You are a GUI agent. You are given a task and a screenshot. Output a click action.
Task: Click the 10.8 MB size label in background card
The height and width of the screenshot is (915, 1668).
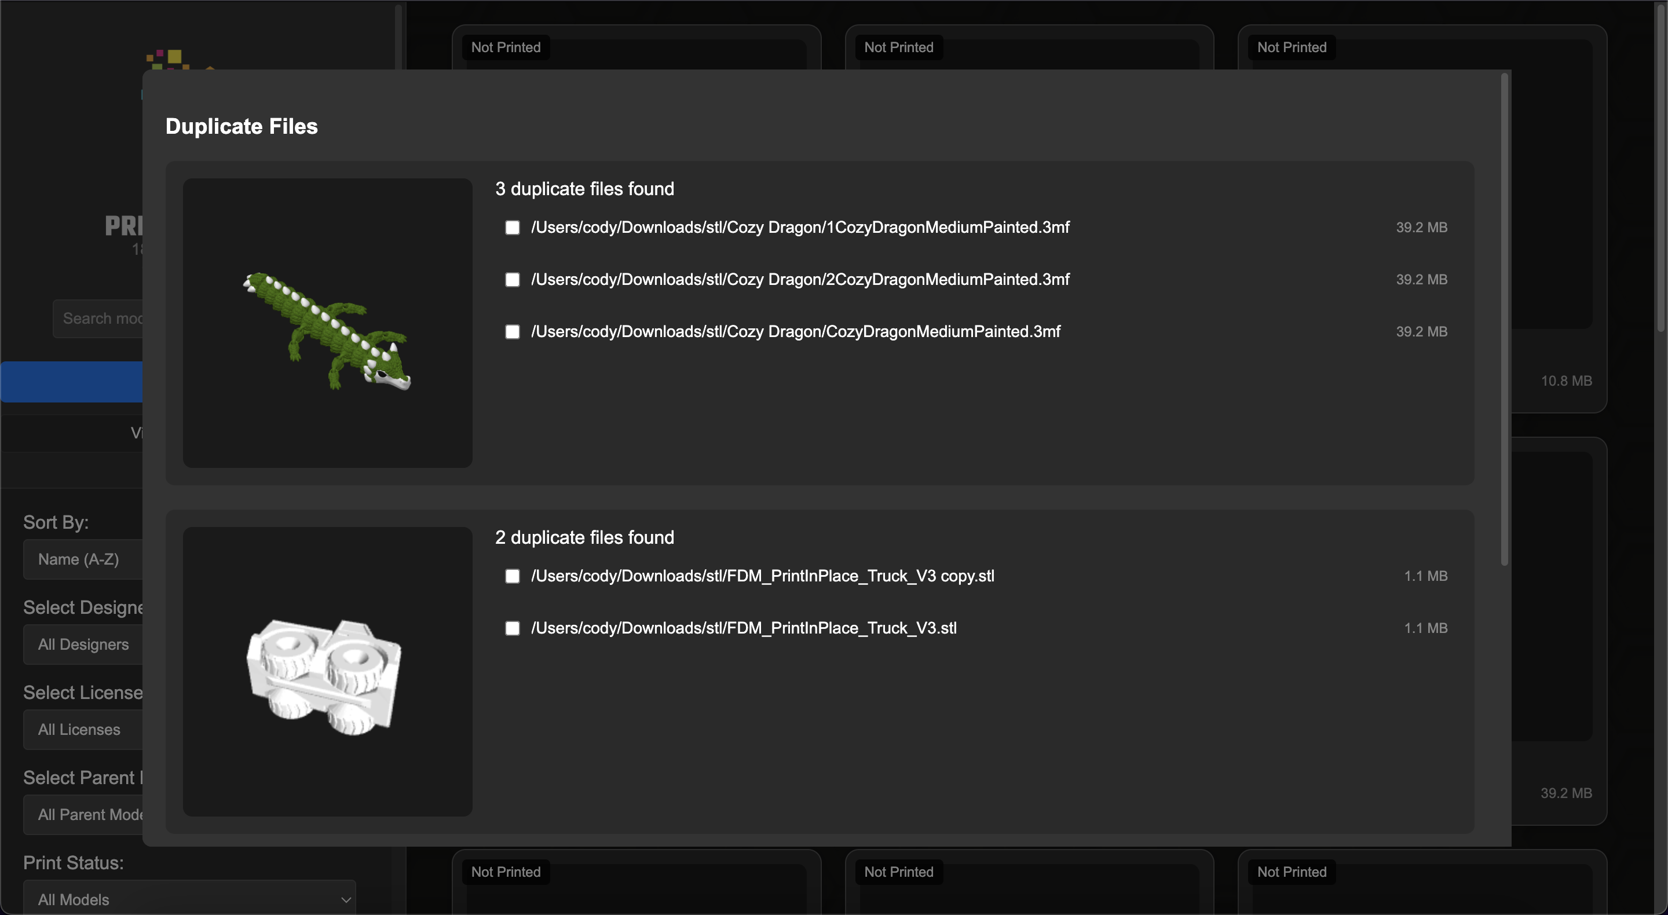pos(1565,380)
